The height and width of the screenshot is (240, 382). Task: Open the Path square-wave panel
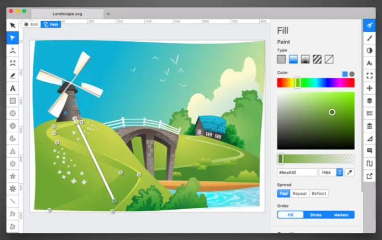pyautogui.click(x=369, y=164)
